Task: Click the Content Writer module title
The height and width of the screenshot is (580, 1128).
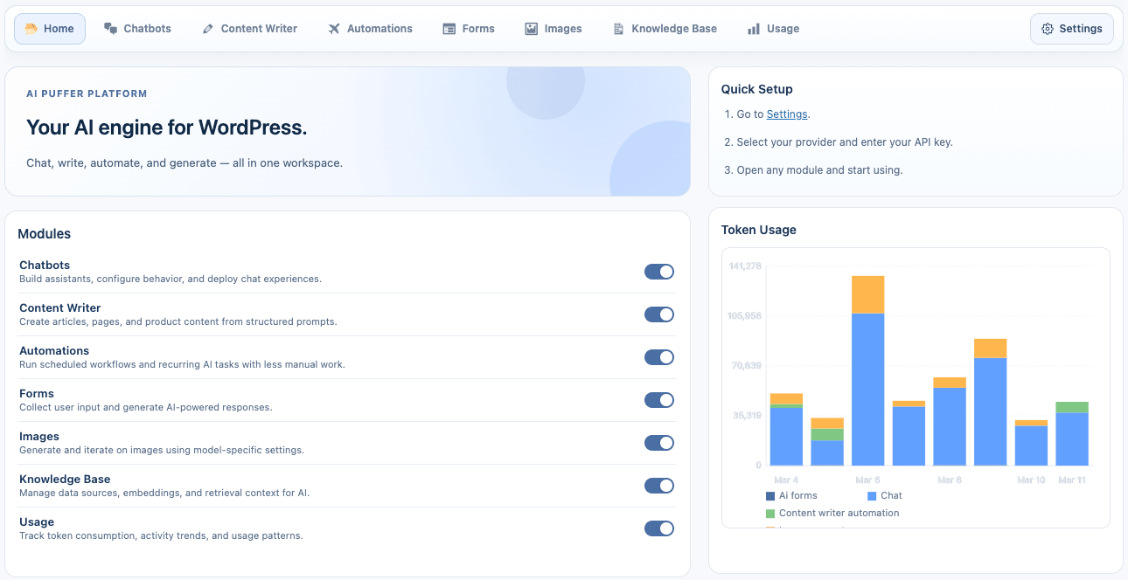Action: point(59,308)
